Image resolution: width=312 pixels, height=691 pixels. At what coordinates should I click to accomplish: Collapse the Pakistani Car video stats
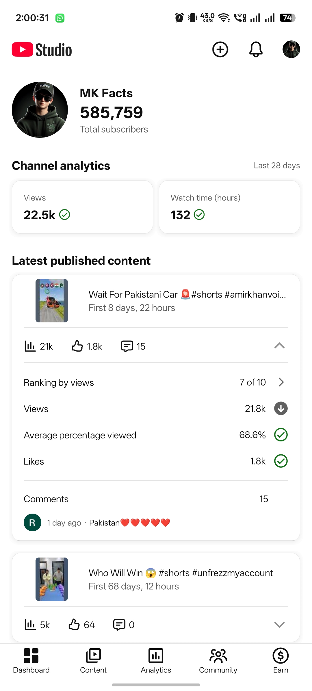(279, 346)
